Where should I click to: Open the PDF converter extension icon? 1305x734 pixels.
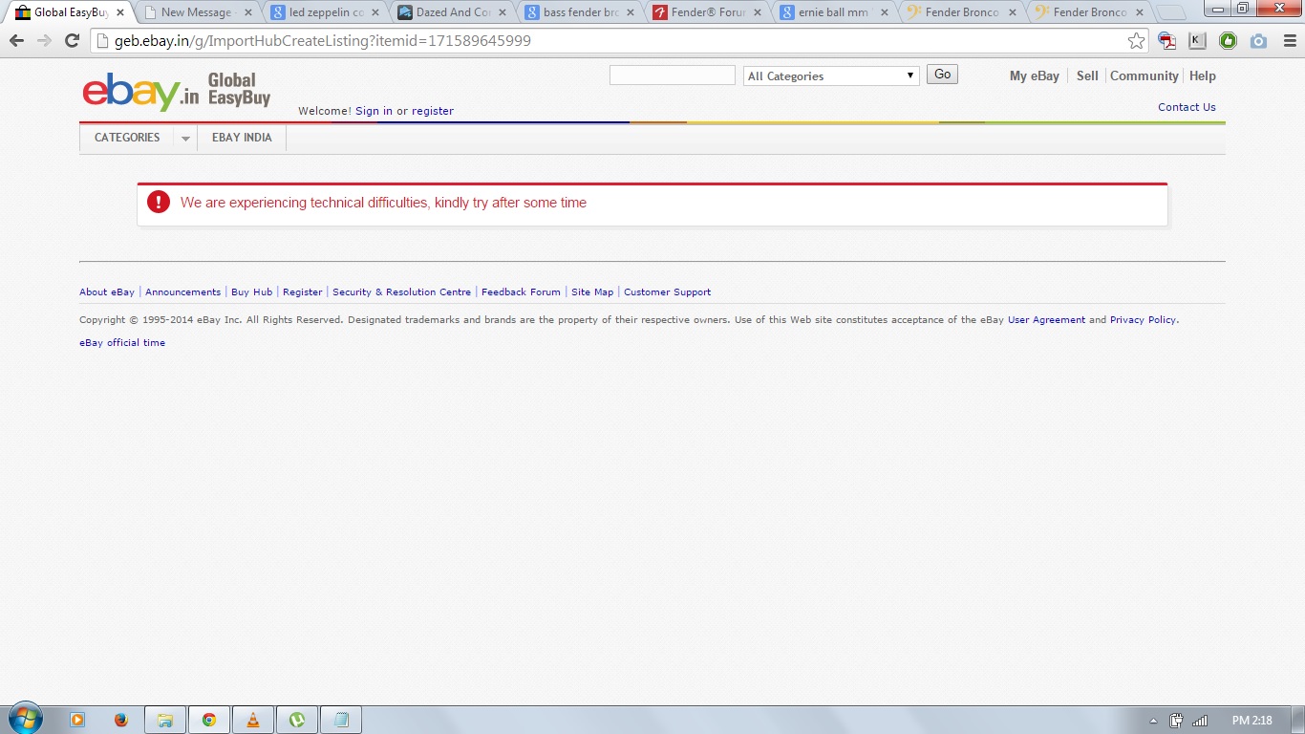1166,41
